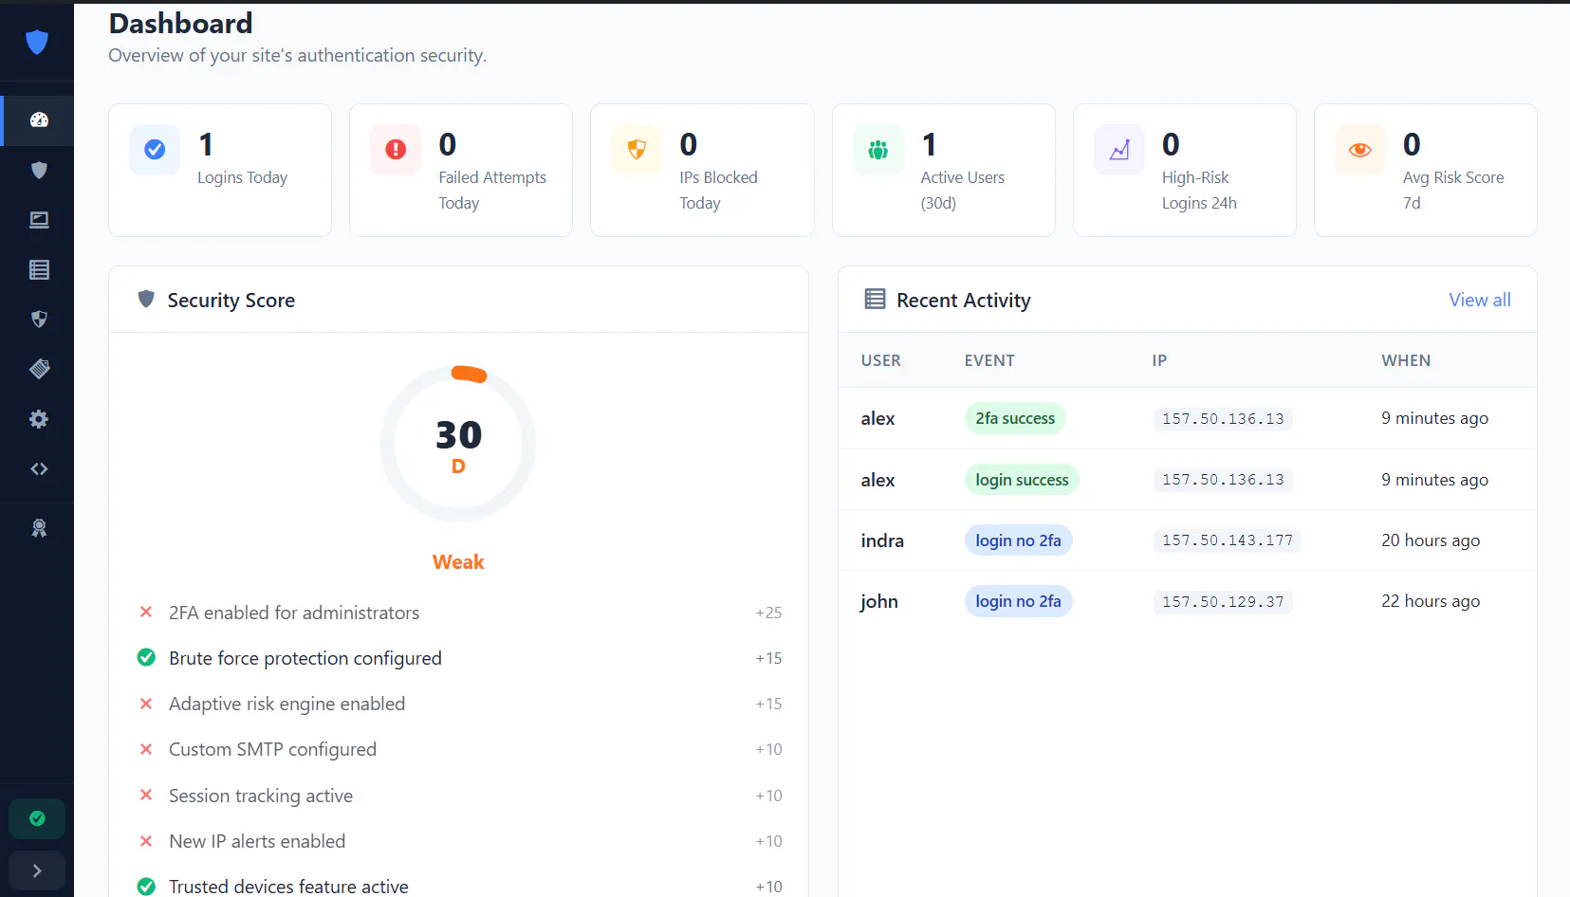Open the award ribbon sidebar icon
Image resolution: width=1570 pixels, height=897 pixels.
point(39,528)
